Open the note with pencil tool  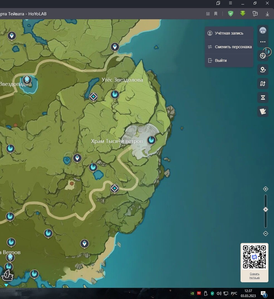tap(263, 111)
